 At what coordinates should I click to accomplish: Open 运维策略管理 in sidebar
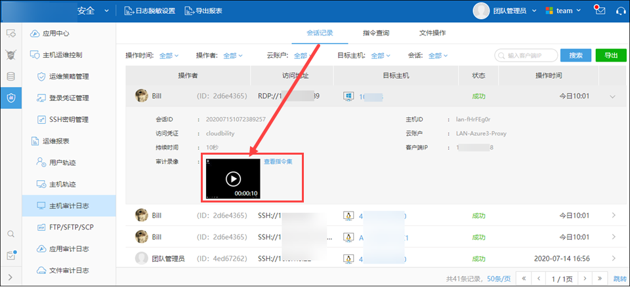coord(69,77)
